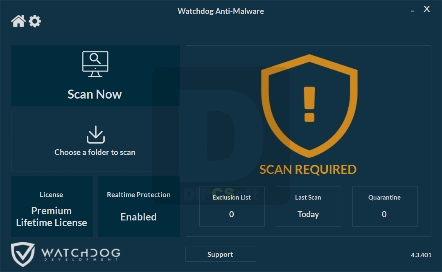Close the Watchdog Anti-Malware window
The width and height of the screenshot is (442, 272).
[427, 9]
